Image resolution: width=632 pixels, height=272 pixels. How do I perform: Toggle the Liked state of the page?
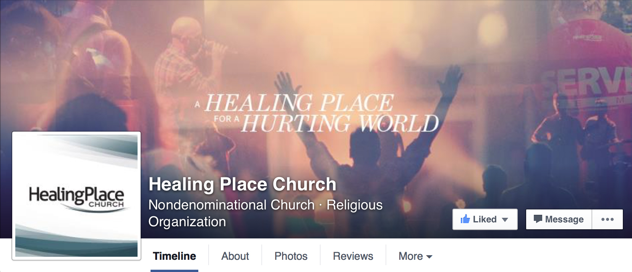pyautogui.click(x=485, y=219)
